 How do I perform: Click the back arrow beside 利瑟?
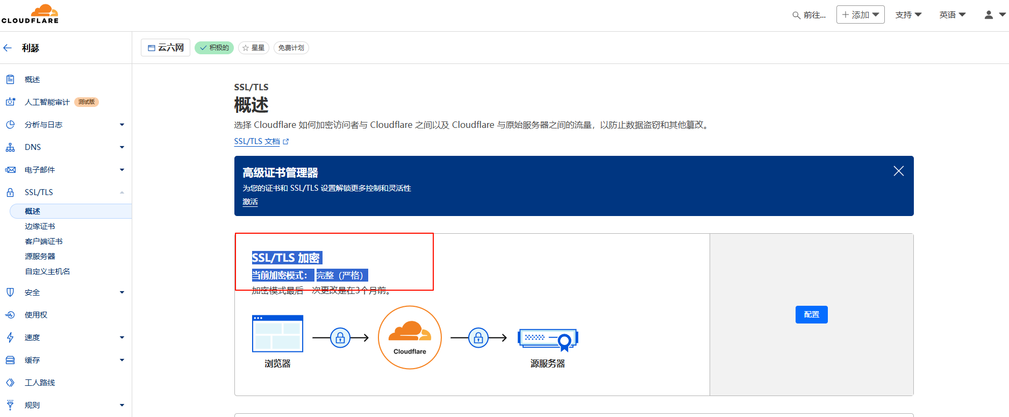pos(8,48)
